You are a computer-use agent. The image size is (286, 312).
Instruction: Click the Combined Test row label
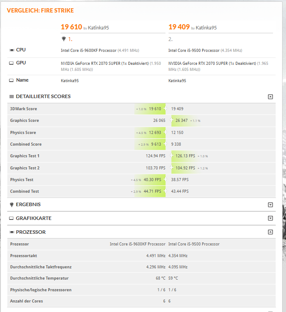25,191
